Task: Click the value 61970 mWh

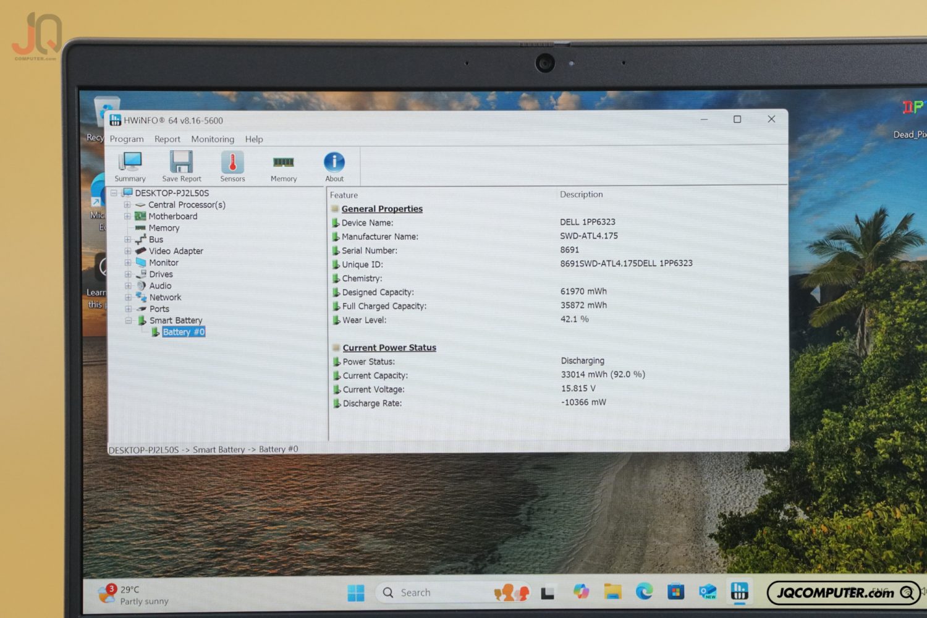Action: point(583,291)
